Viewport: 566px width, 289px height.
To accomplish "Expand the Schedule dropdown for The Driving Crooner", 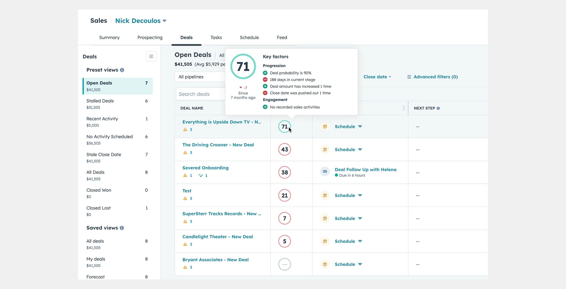I will (x=359, y=149).
